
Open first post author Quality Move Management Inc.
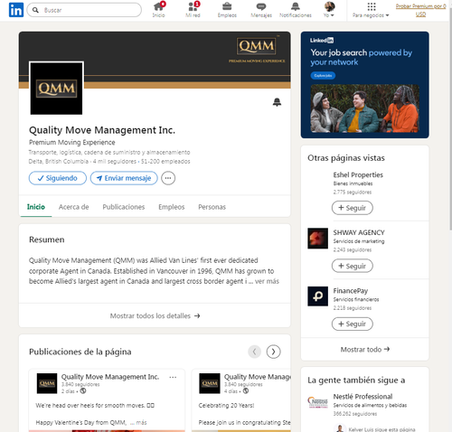110,377
